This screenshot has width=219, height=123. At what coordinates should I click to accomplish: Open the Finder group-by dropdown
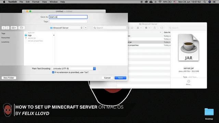139,28
